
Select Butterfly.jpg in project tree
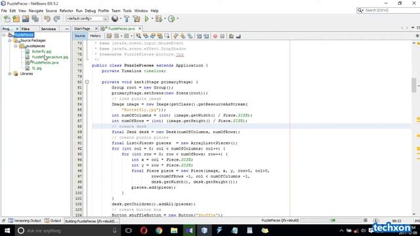point(41,51)
